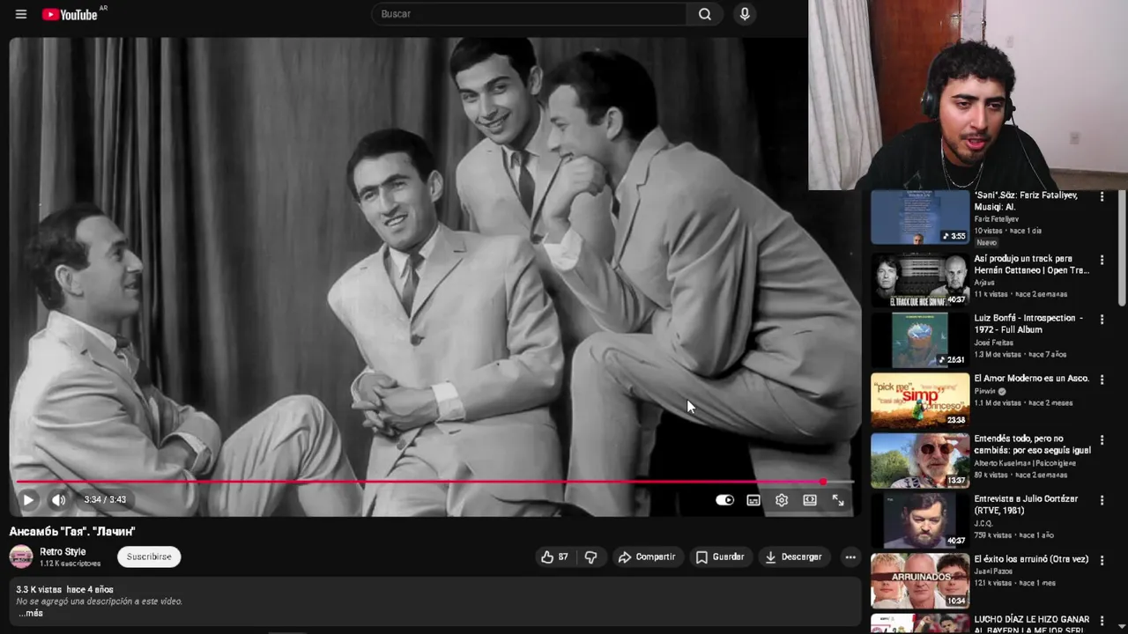
Task: Click Pinwin channel name under El Amor Moderno
Action: click(x=984, y=391)
